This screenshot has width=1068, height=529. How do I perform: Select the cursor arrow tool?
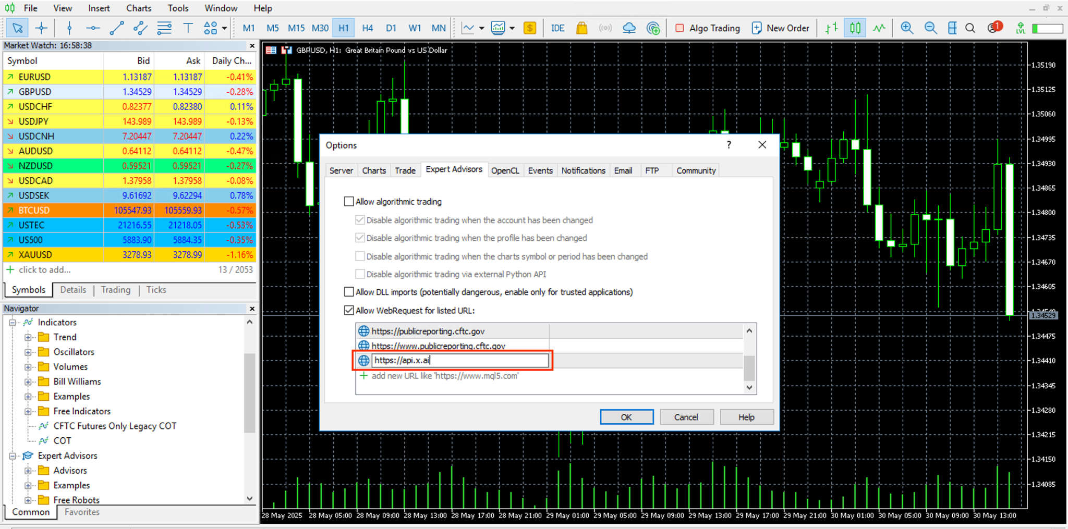pos(17,28)
